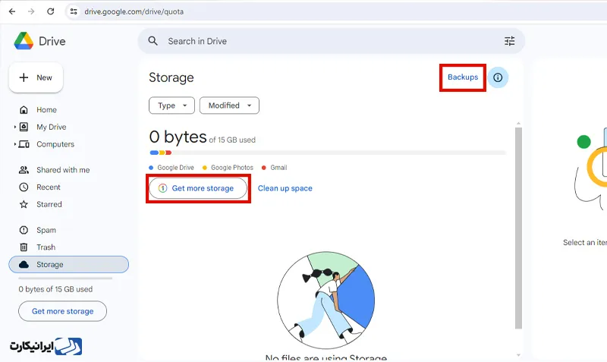Open site info icon in address bar
The image size is (607, 362).
point(74,11)
